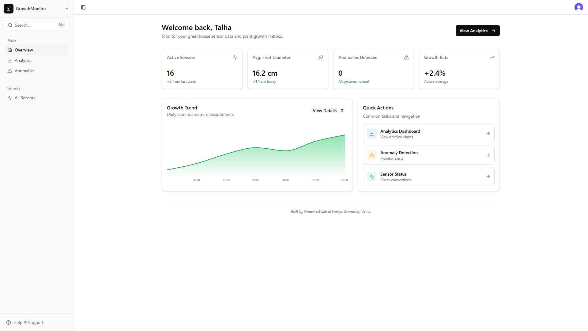The height and width of the screenshot is (331, 588).
Task: Open the GrowthMonitor workspace dropdown chevron
Action: (67, 8)
